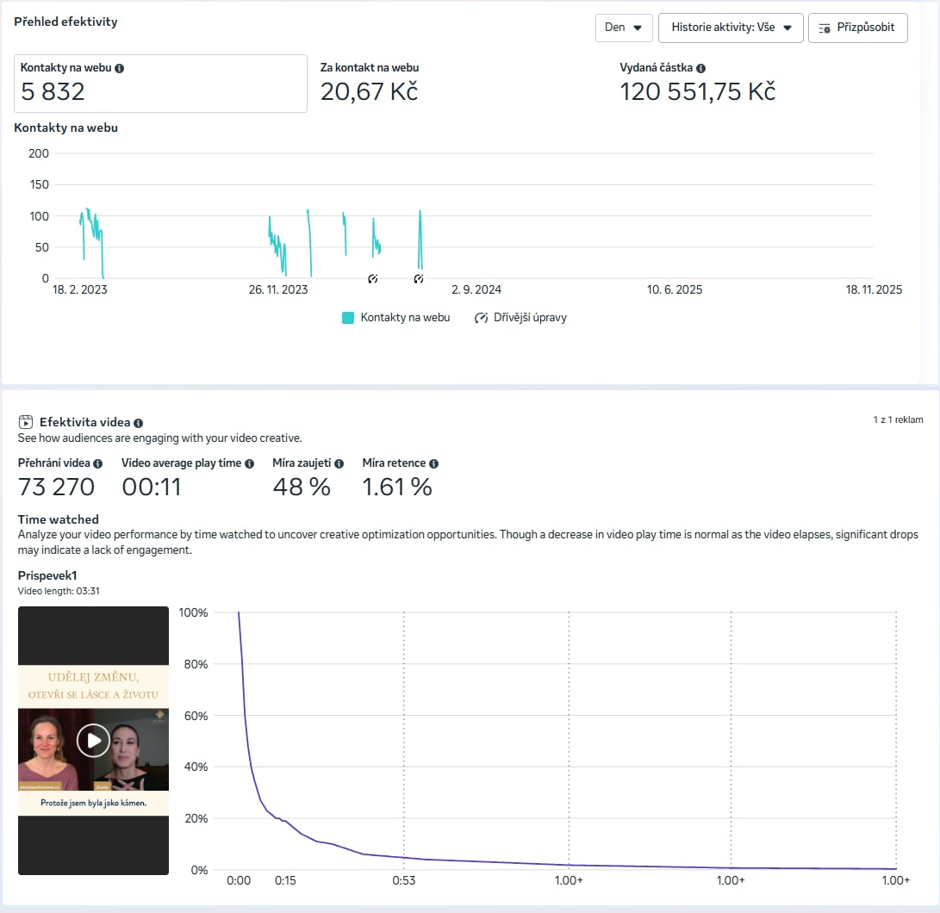This screenshot has height=913, width=940.
Task: Show info for Video average play time
Action: point(250,463)
